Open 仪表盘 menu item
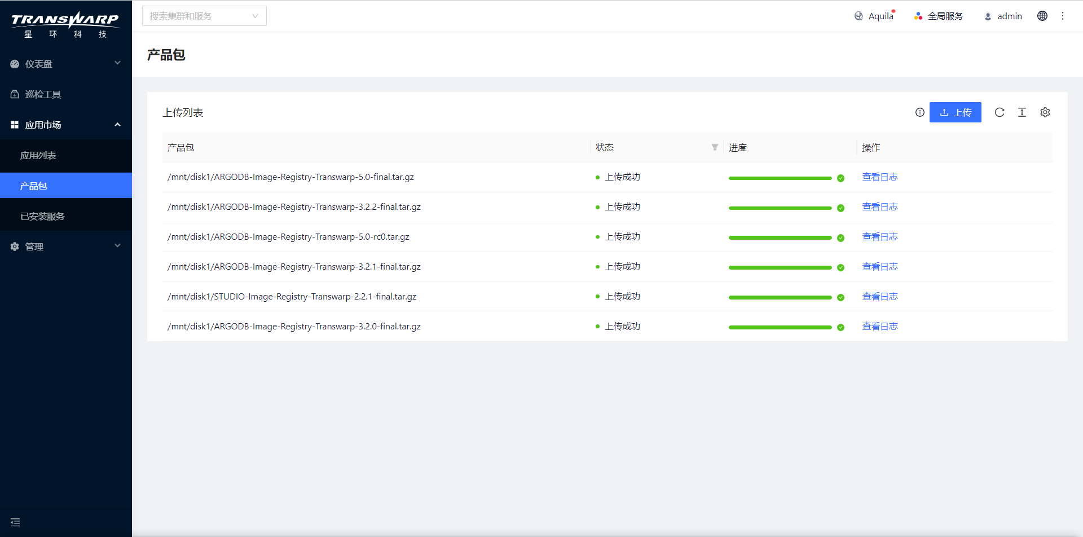 66,64
